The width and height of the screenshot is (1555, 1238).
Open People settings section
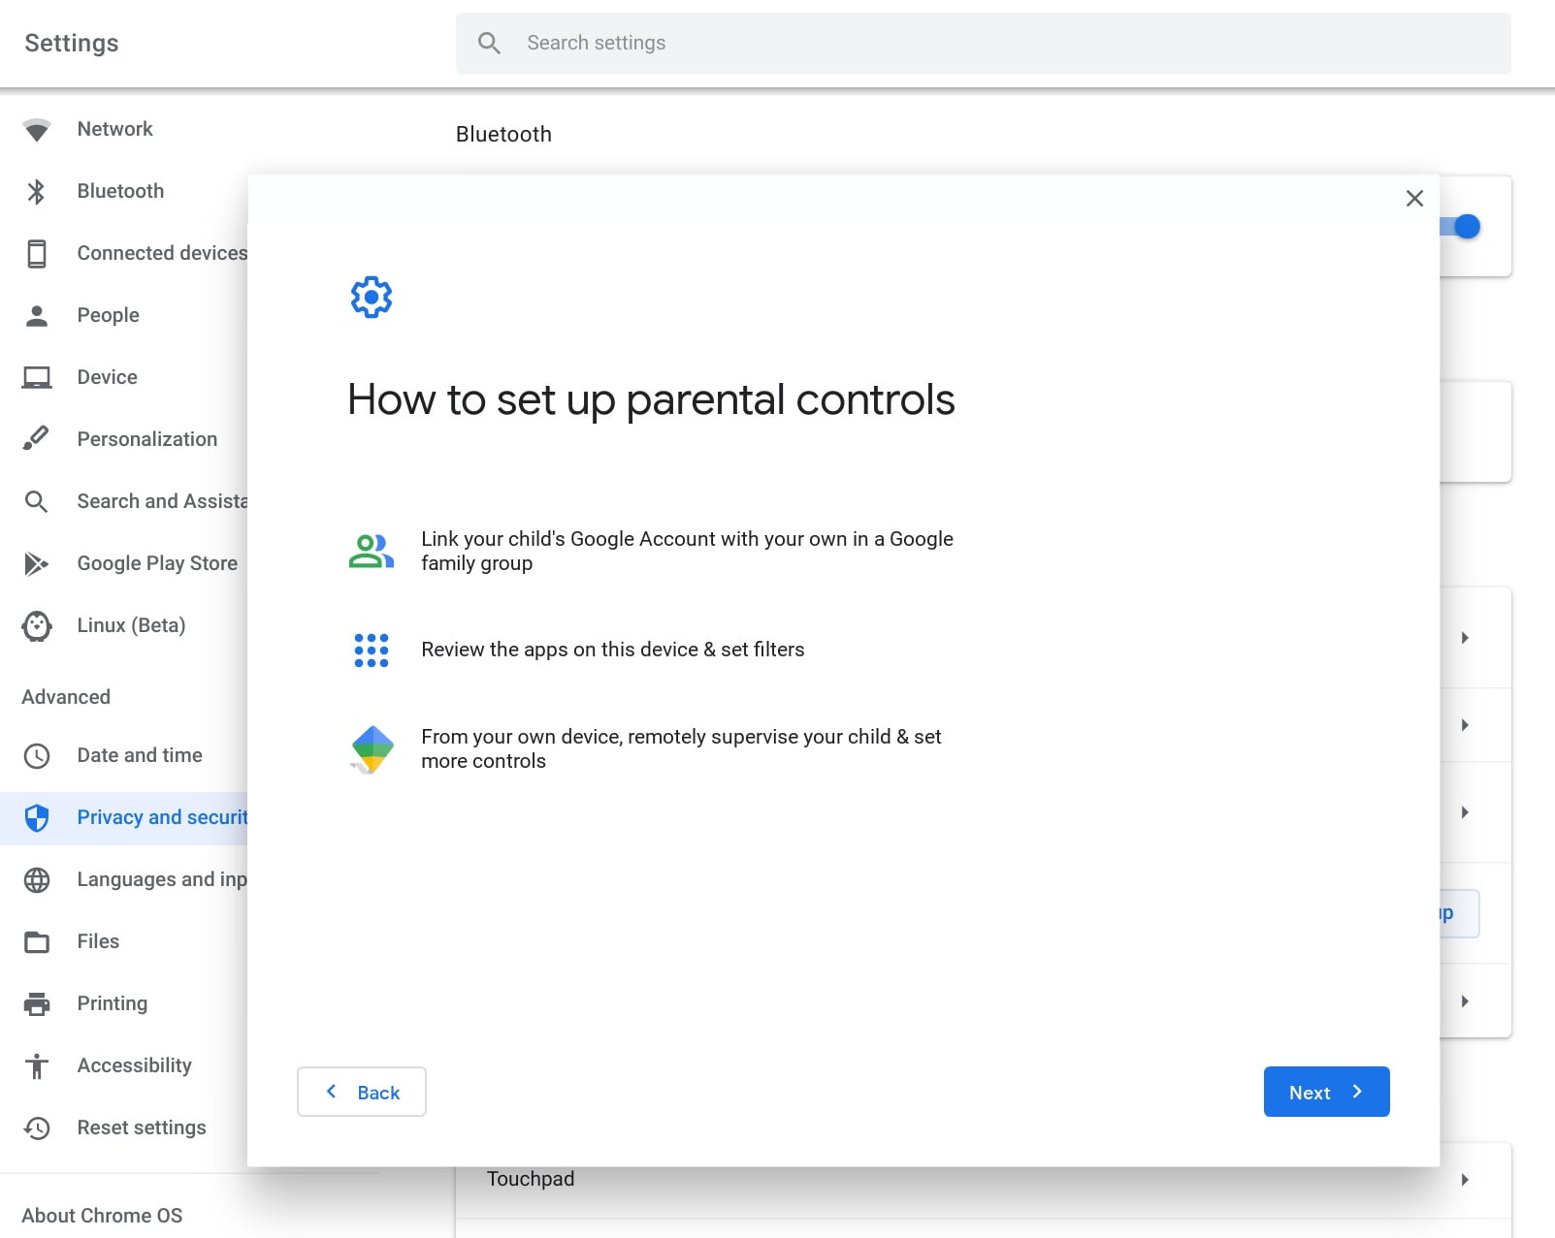(109, 316)
